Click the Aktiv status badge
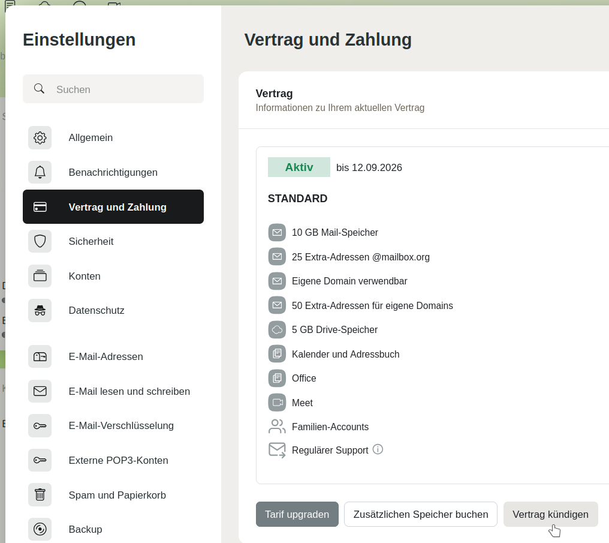 pos(299,167)
